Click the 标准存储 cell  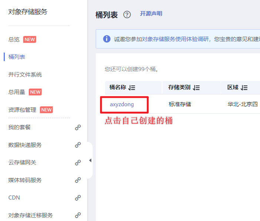180,104
